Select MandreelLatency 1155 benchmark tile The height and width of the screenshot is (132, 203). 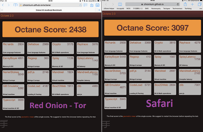pyautogui.click(x=87, y=76)
